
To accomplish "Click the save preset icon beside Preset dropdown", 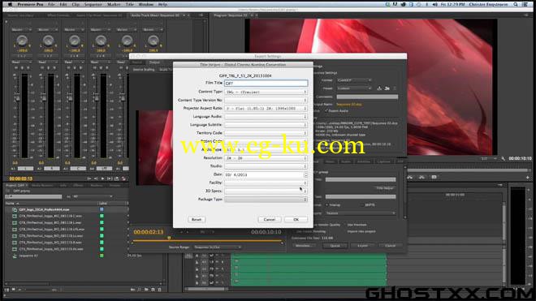I will tap(379, 88).
